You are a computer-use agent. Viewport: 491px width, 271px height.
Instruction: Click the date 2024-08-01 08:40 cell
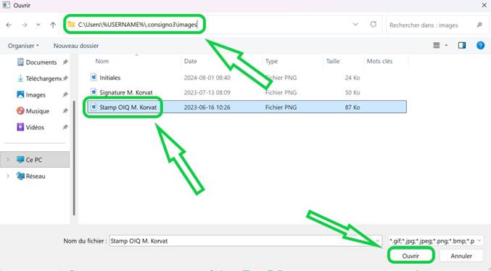click(207, 78)
